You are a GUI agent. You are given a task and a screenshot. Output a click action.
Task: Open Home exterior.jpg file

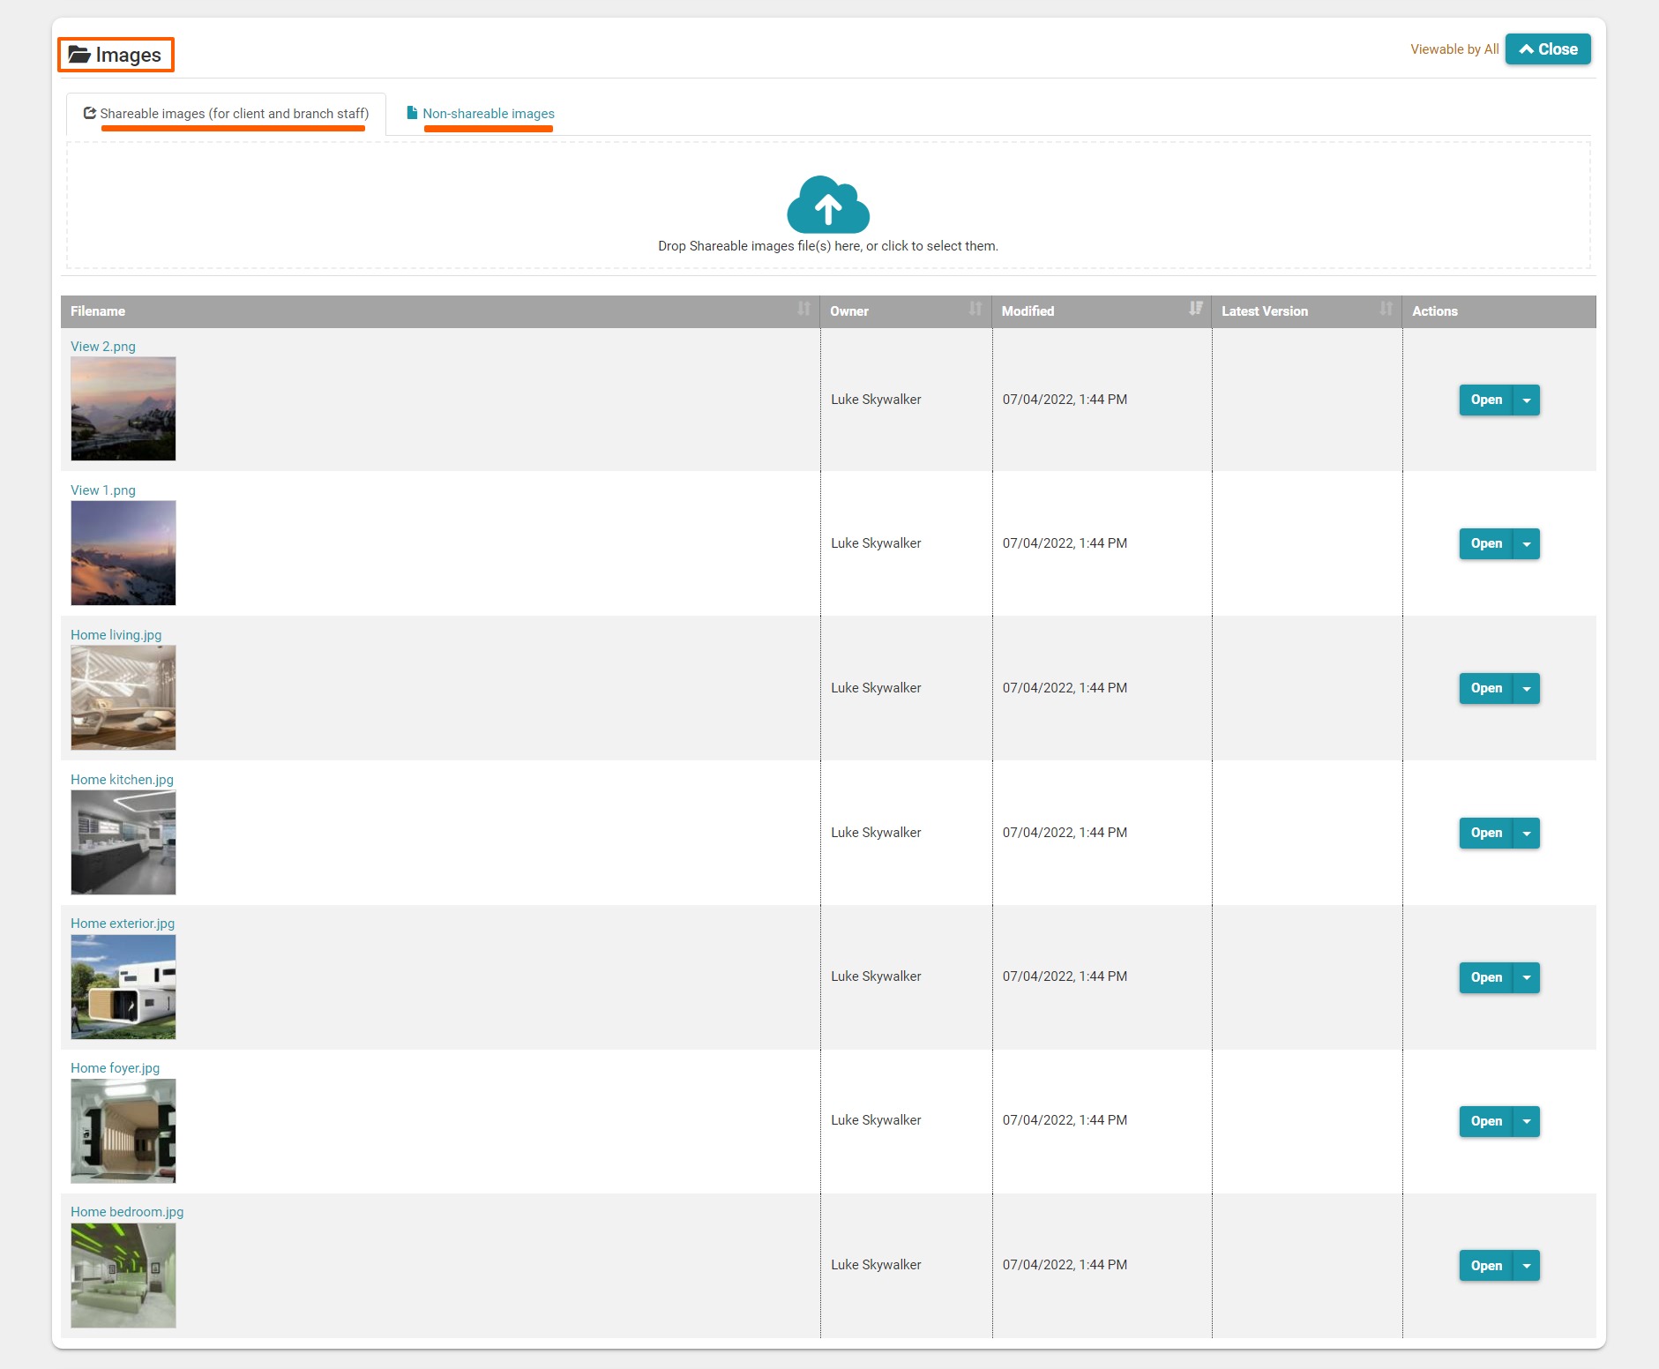coord(1486,977)
